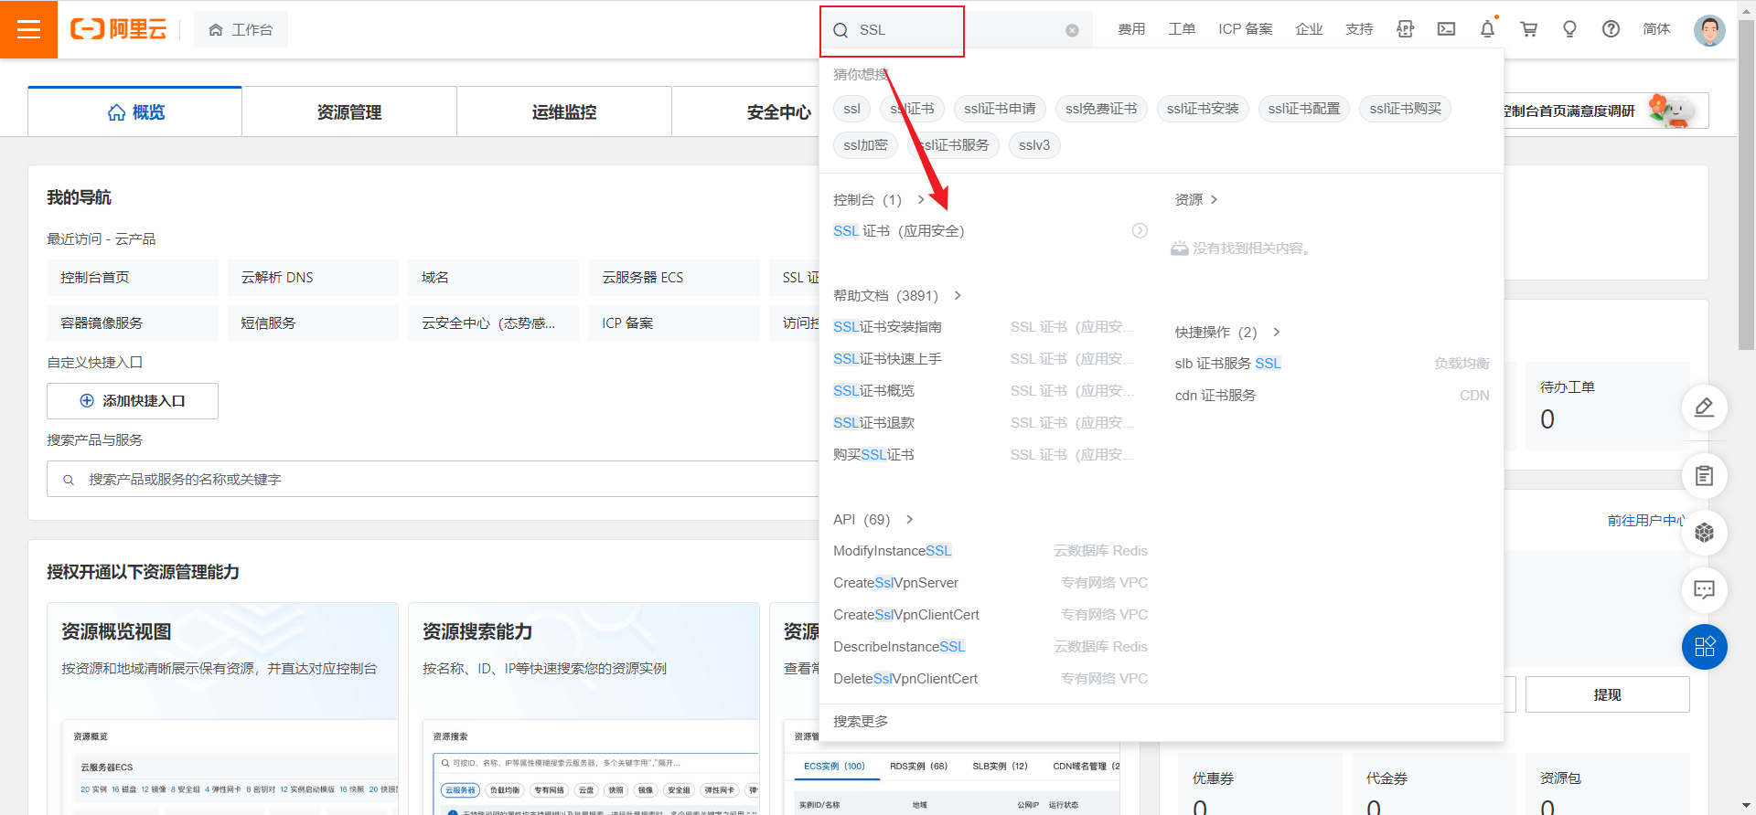Screen dimensions: 1756x815
Task: Open notifications bell icon
Action: [x=1487, y=29]
